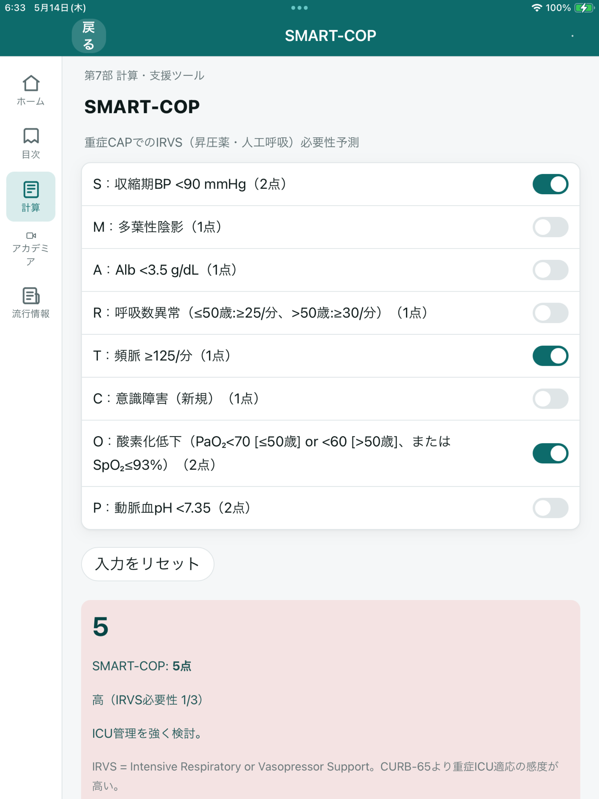Tap the small dot in header right
The image size is (599, 799).
pyautogui.click(x=572, y=36)
